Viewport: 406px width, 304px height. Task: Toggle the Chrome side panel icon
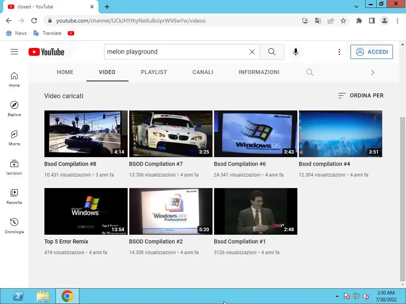(372, 21)
